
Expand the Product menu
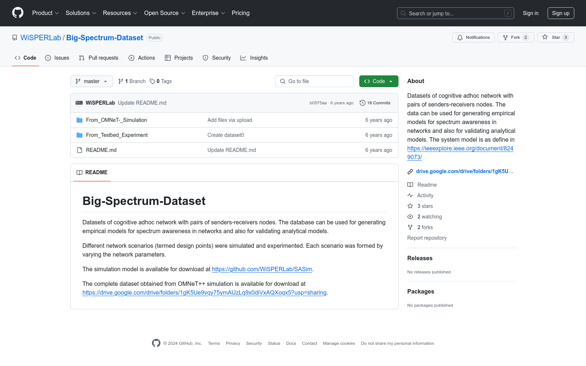click(x=45, y=13)
